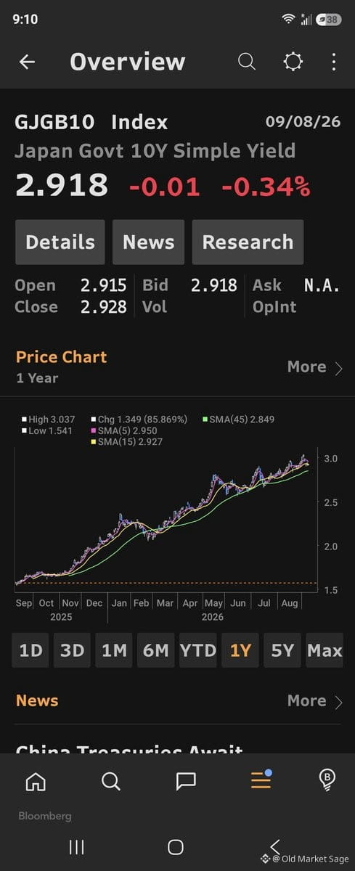Open the lightbulb B icon

coord(327,780)
